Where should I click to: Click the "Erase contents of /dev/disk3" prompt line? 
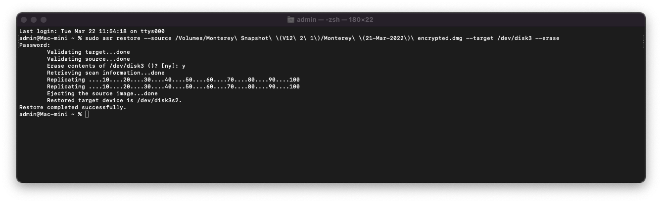(116, 66)
